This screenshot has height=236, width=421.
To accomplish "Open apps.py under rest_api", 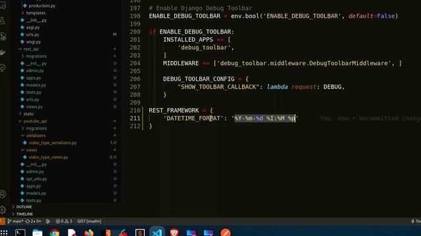I will 34,78.
